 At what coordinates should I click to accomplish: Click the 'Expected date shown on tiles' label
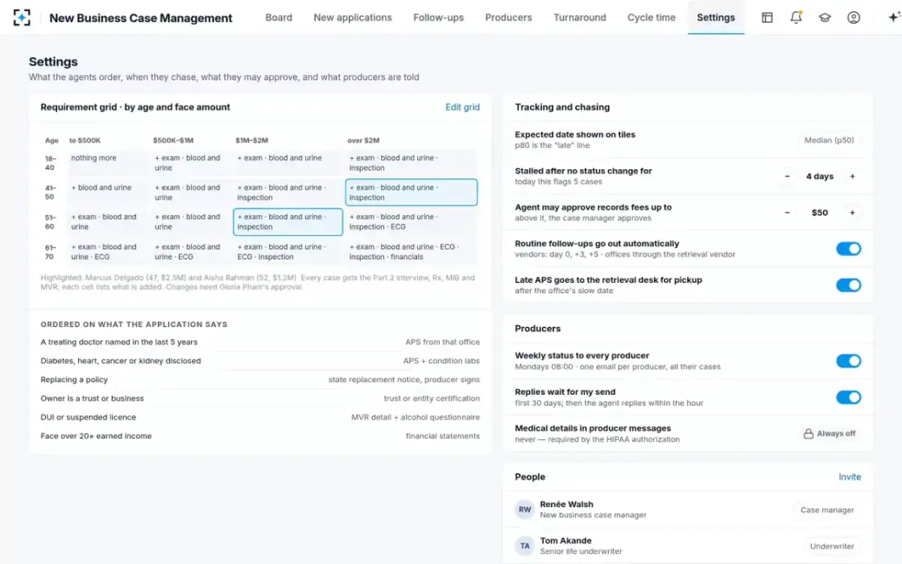pyautogui.click(x=575, y=135)
